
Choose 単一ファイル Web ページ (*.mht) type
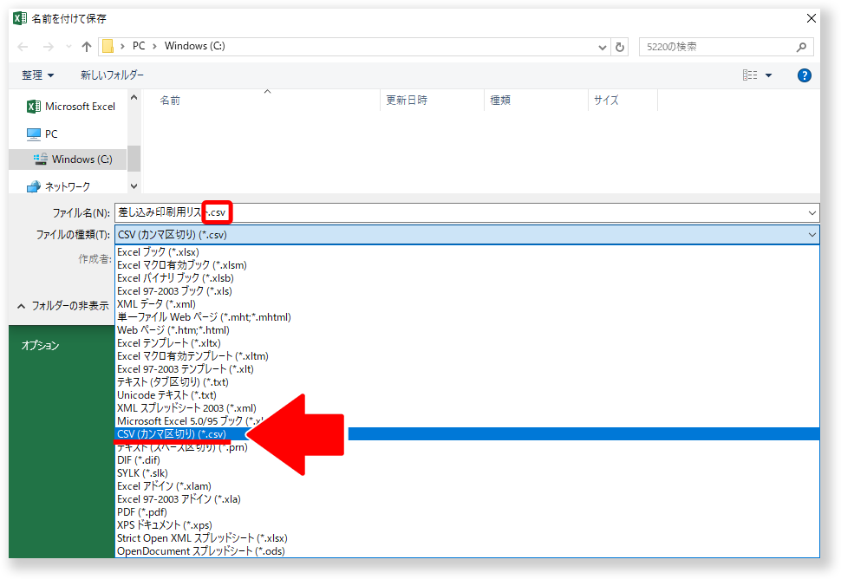(x=467, y=317)
